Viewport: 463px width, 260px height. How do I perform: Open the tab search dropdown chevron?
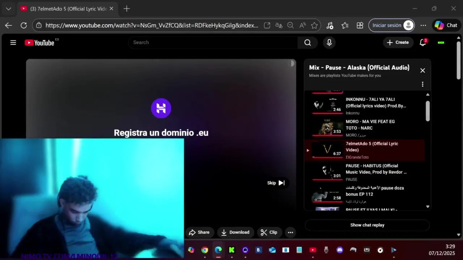click(8, 9)
